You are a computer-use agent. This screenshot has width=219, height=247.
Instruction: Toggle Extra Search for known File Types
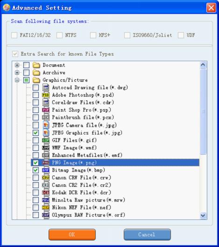coord(15,54)
